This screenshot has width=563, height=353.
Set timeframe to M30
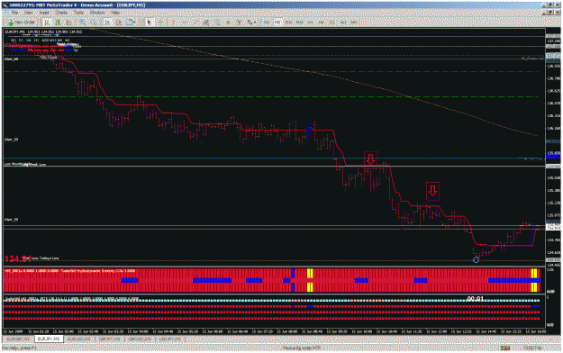(x=299, y=23)
